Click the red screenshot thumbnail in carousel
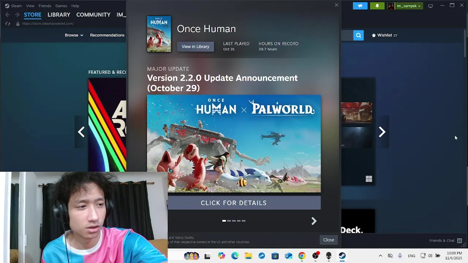468x263 pixels. tap(356, 113)
